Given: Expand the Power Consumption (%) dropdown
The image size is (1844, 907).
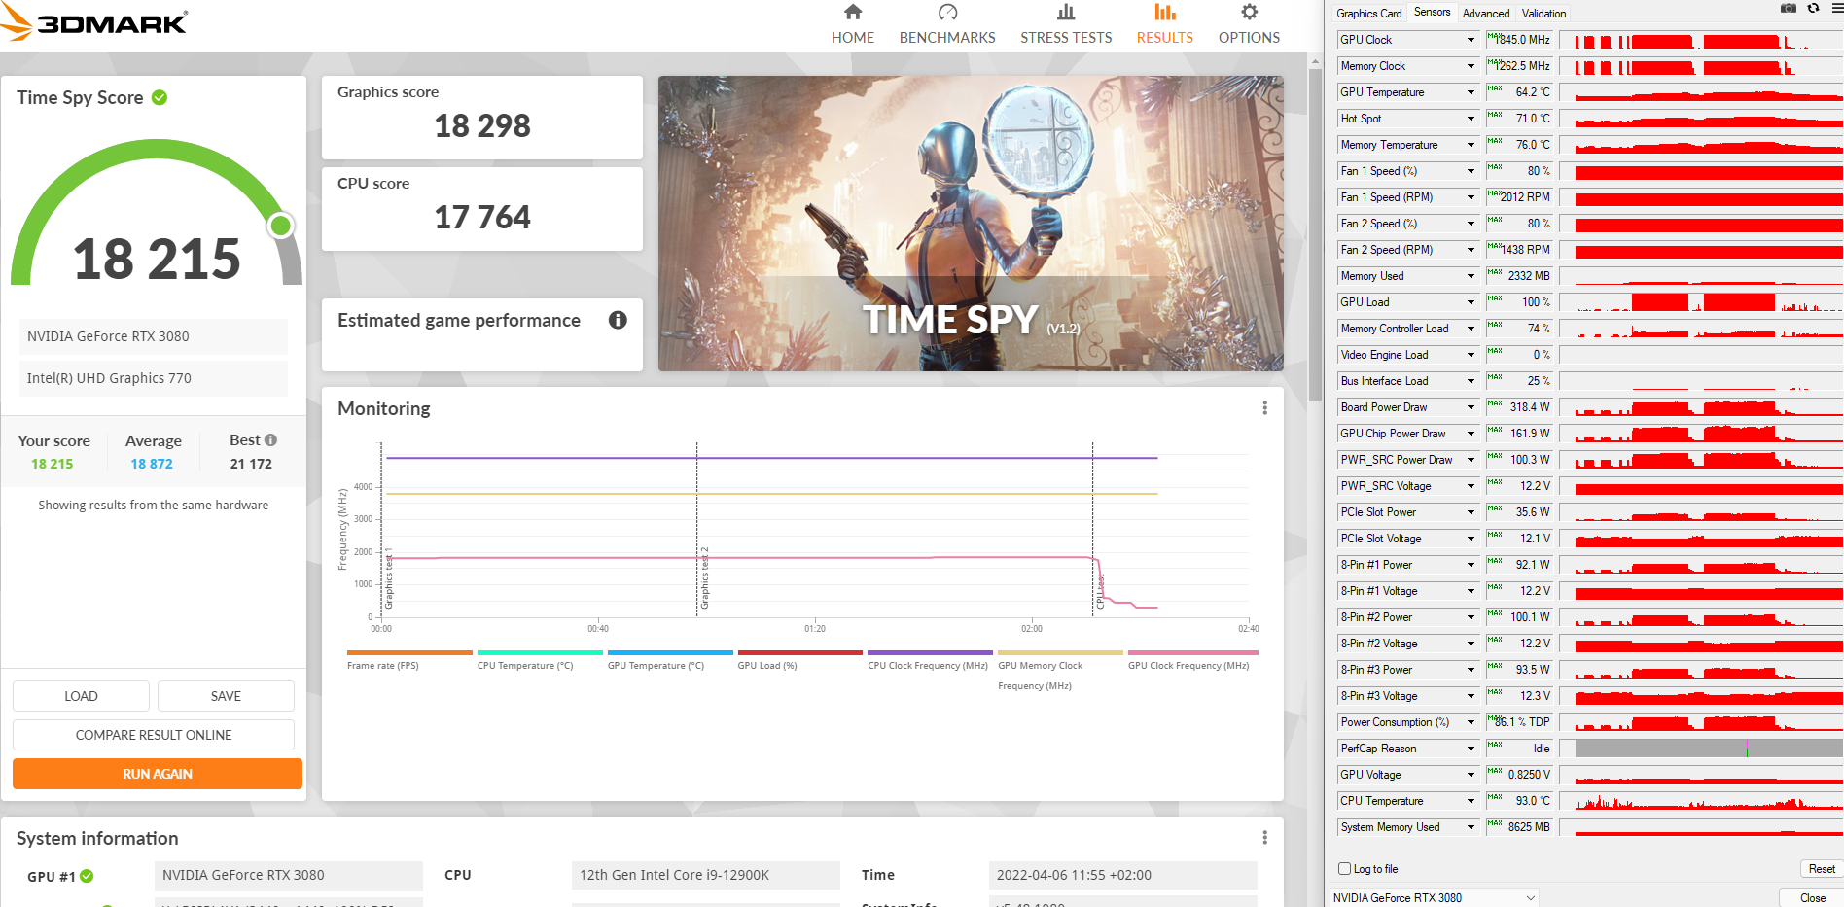Looking at the screenshot, I should click(x=1471, y=722).
